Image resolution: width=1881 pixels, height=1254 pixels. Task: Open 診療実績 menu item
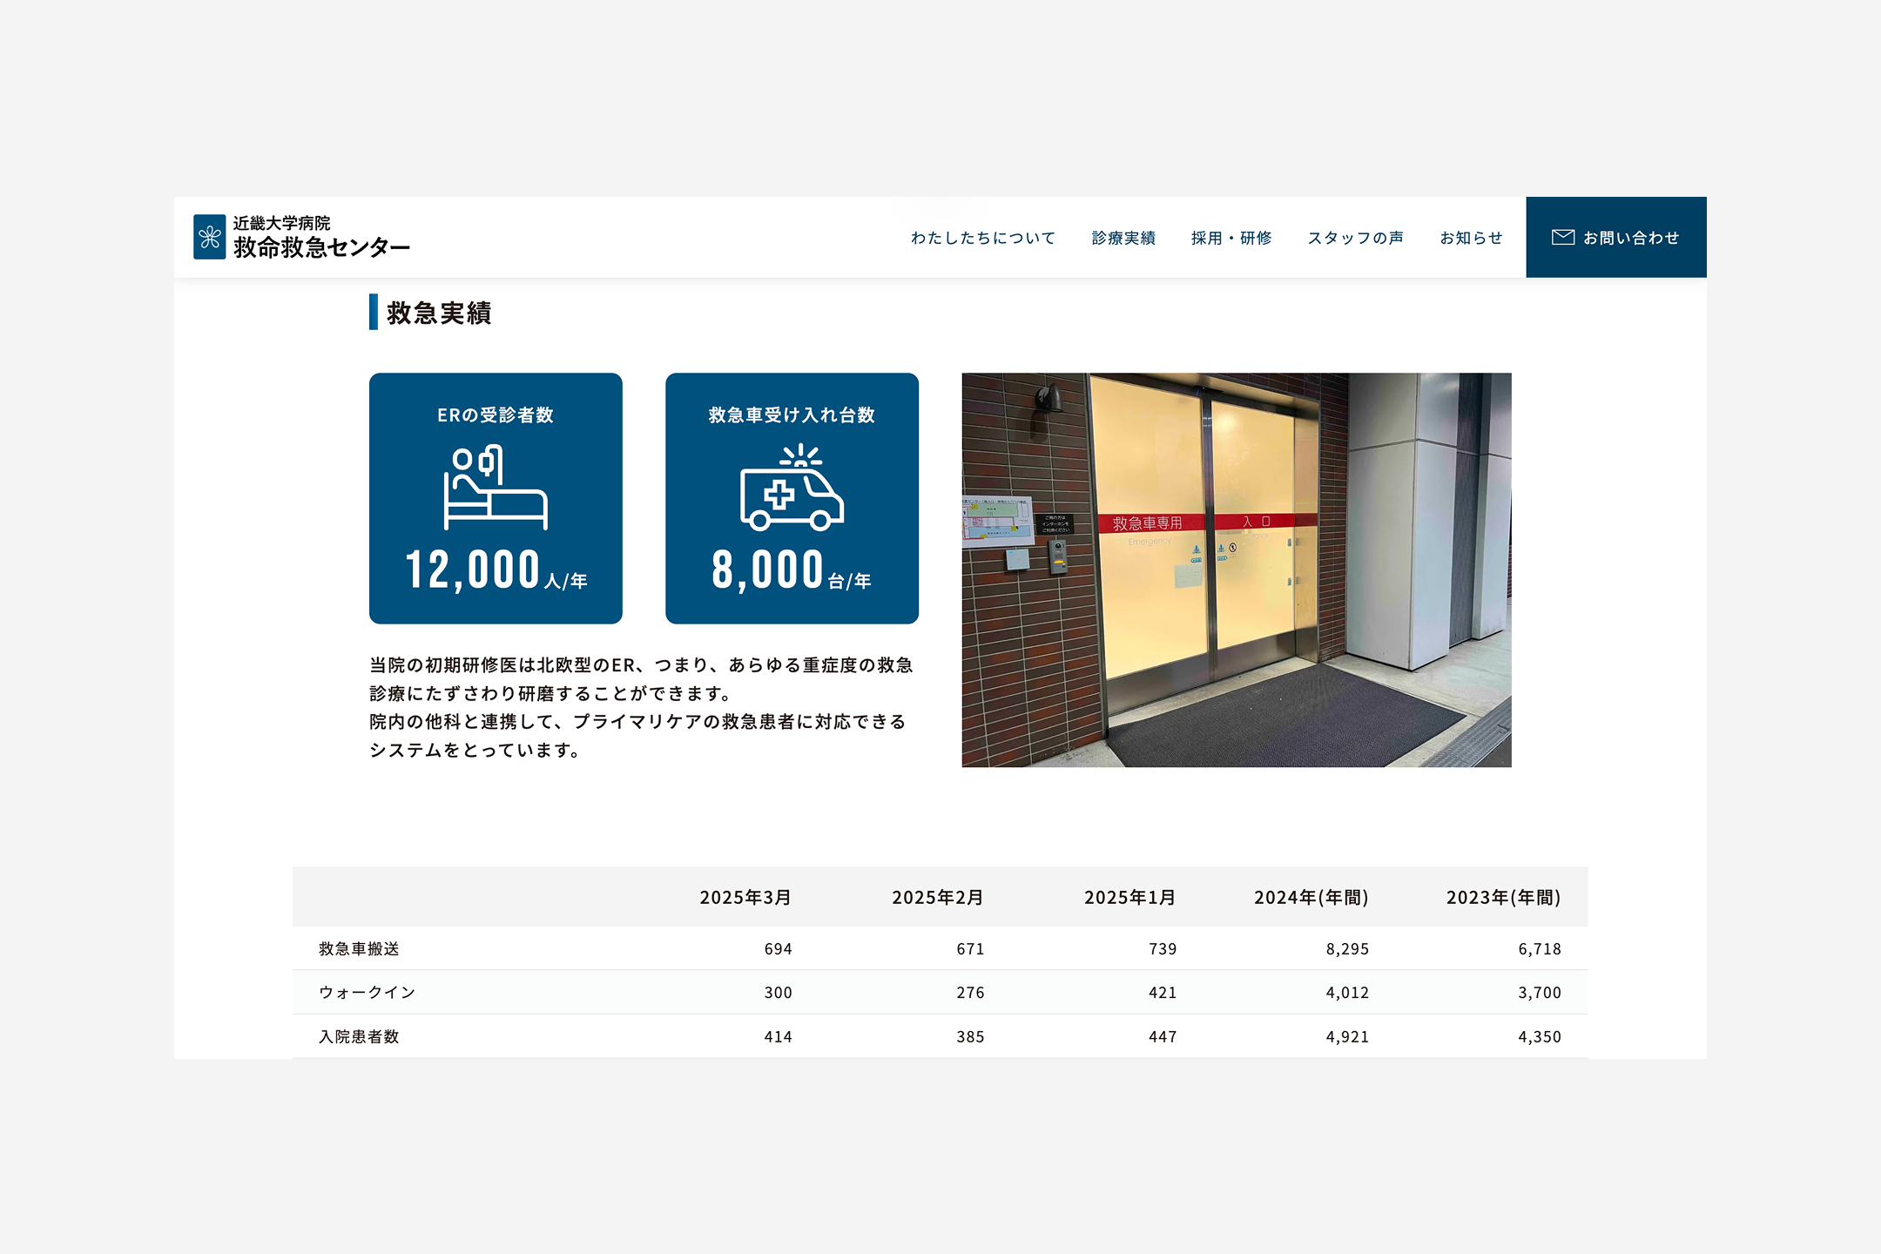[x=1123, y=238]
